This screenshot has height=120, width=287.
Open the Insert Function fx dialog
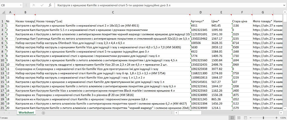click(x=50, y=5)
